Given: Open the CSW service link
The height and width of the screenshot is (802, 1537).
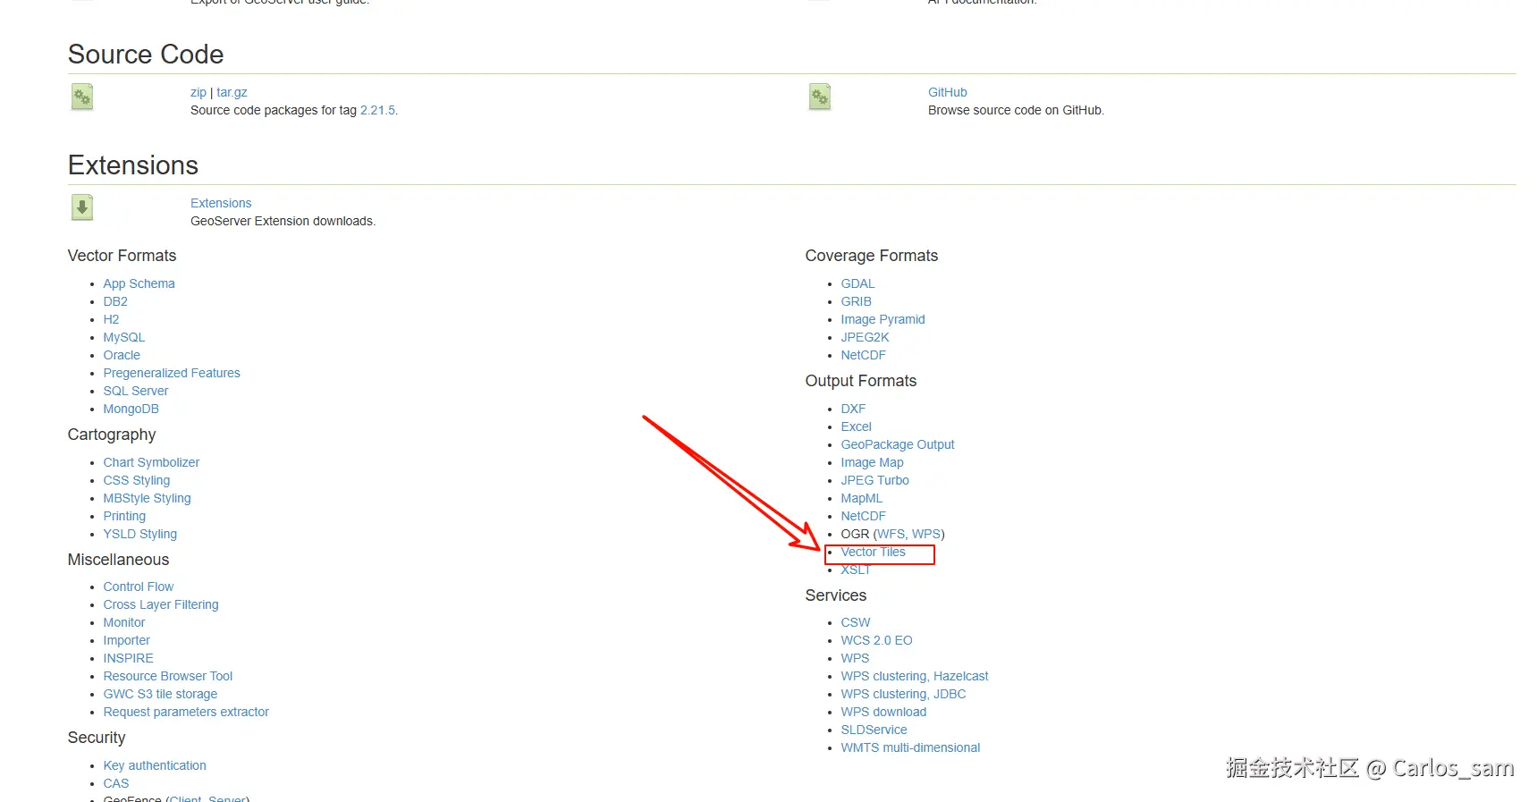Looking at the screenshot, I should point(855,622).
